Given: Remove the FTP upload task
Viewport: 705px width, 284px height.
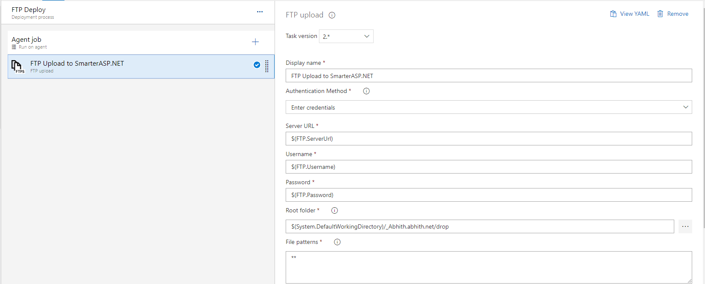Looking at the screenshot, I should pos(673,14).
